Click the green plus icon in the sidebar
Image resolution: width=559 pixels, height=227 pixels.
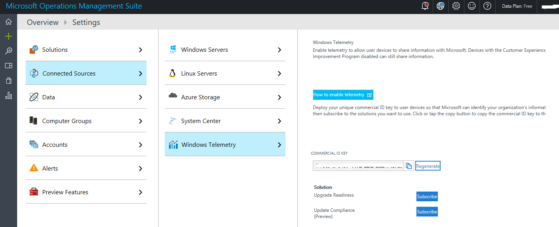click(9, 36)
